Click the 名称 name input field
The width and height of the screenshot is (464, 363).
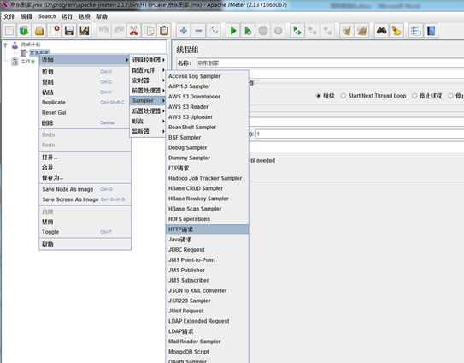[330, 62]
